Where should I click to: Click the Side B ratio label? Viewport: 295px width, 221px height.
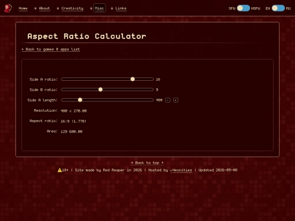click(x=44, y=90)
